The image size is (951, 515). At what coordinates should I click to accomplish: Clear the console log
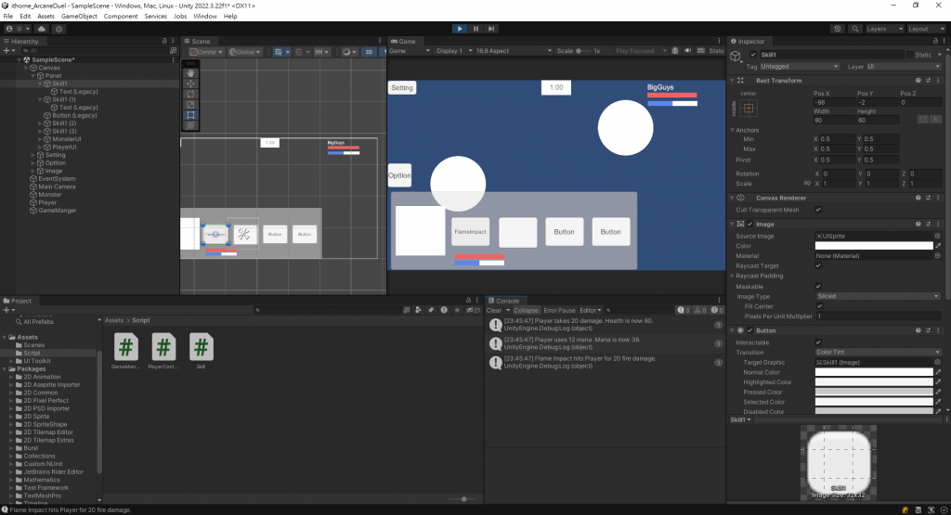point(494,310)
